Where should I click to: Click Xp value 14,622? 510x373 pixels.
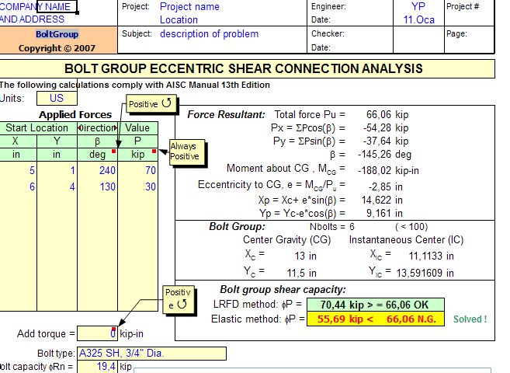tap(376, 200)
